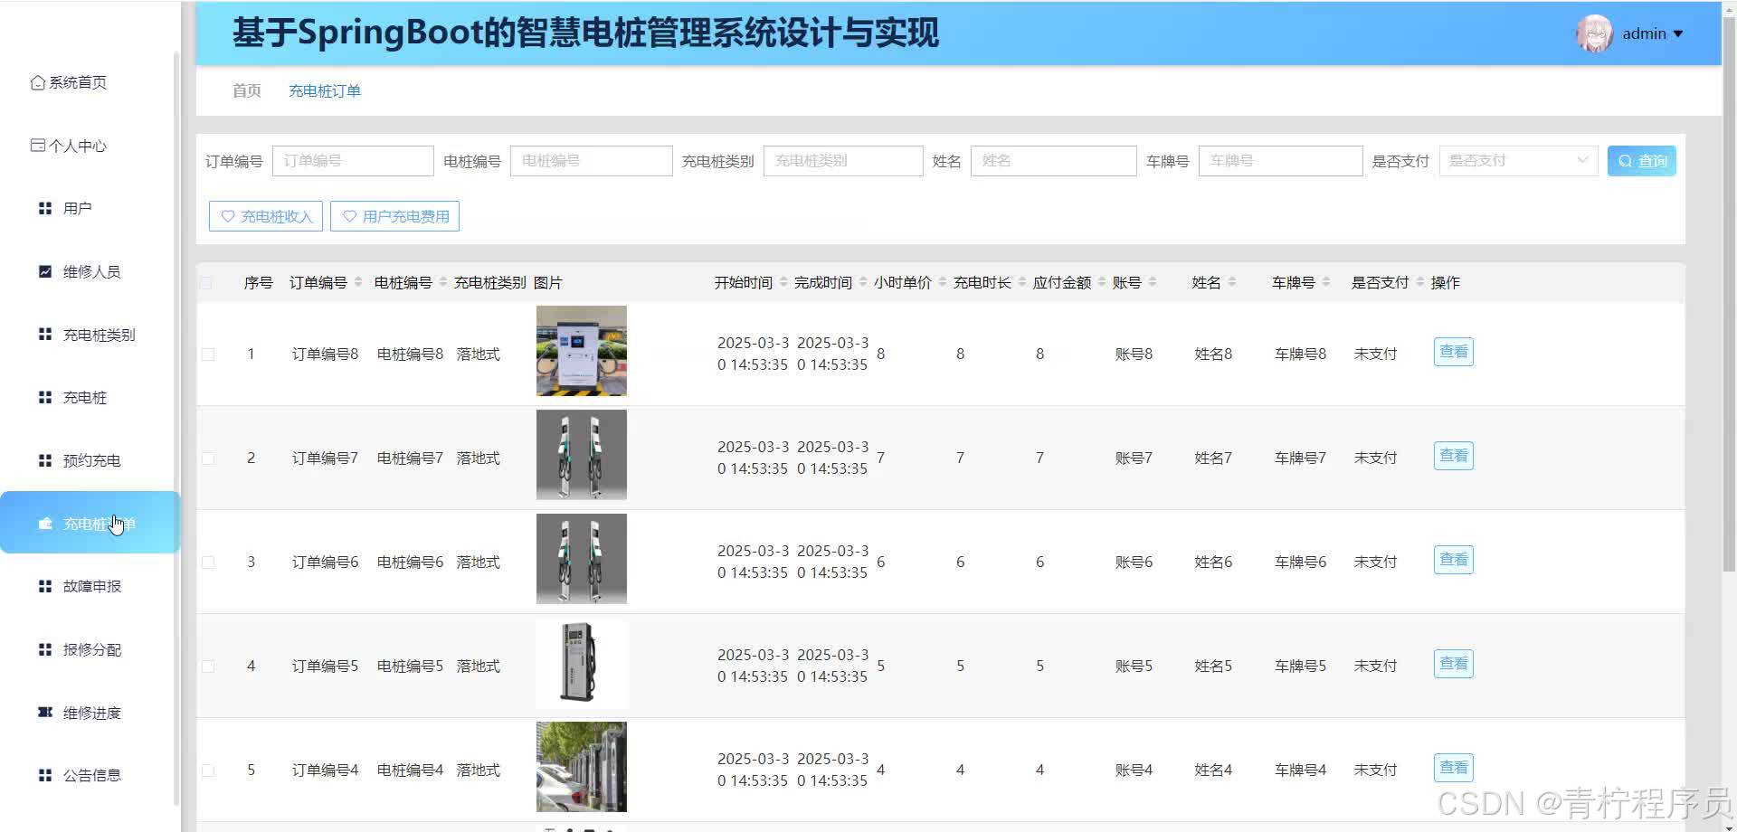1737x832 pixels.
Task: Check the checkbox for 订单编号6 row
Action: point(207,562)
